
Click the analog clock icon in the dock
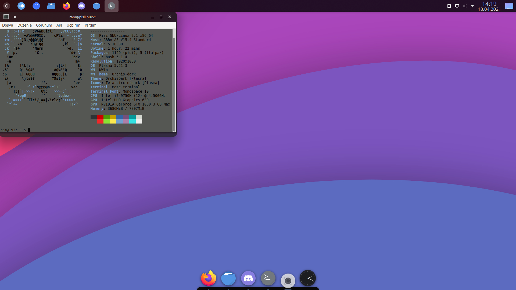(x=308, y=278)
